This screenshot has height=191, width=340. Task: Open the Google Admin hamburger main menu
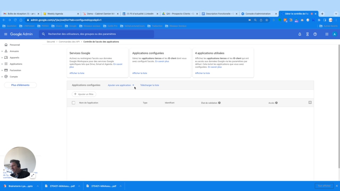[6, 34]
